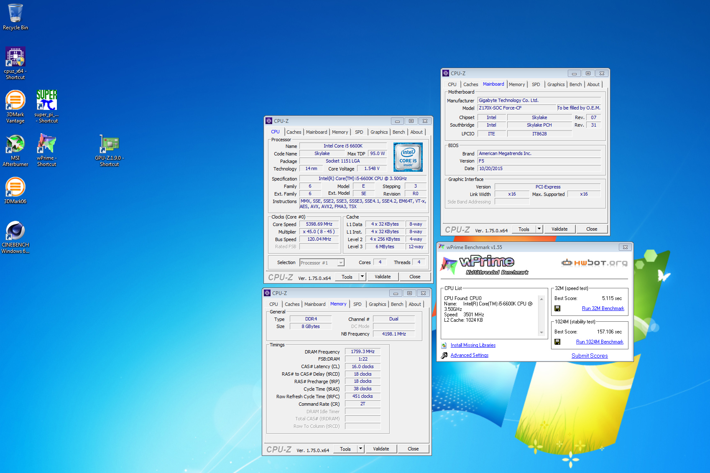710x473 pixels.
Task: Click Submit Scores link in wPrime
Action: [x=590, y=356]
